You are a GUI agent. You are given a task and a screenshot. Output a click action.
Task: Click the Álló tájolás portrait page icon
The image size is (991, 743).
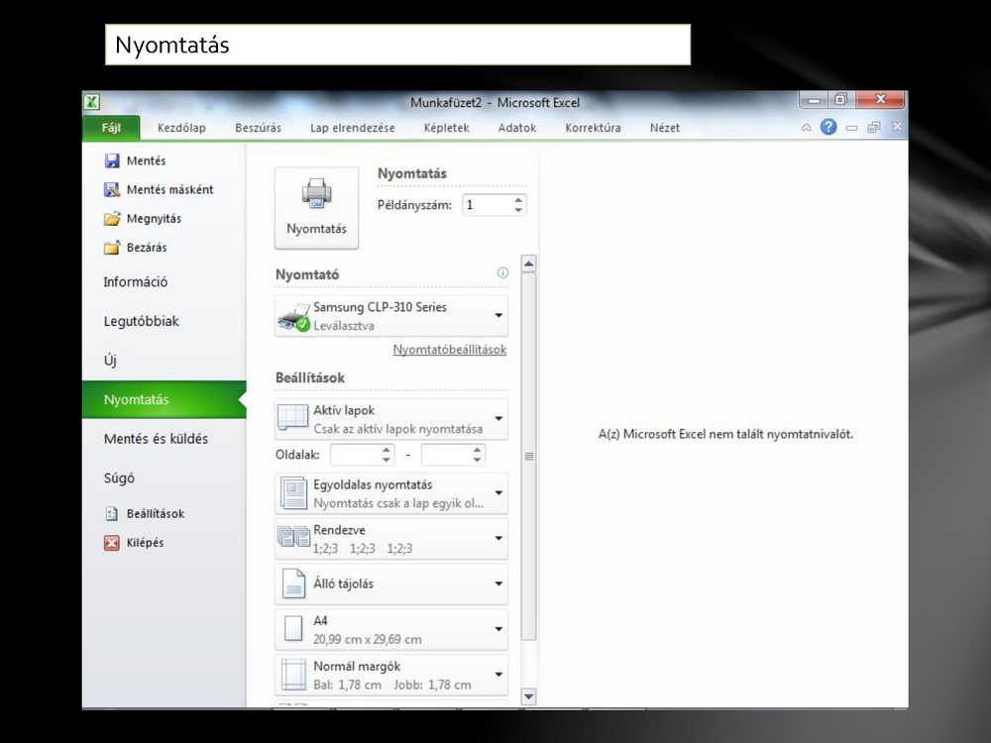pyautogui.click(x=294, y=584)
